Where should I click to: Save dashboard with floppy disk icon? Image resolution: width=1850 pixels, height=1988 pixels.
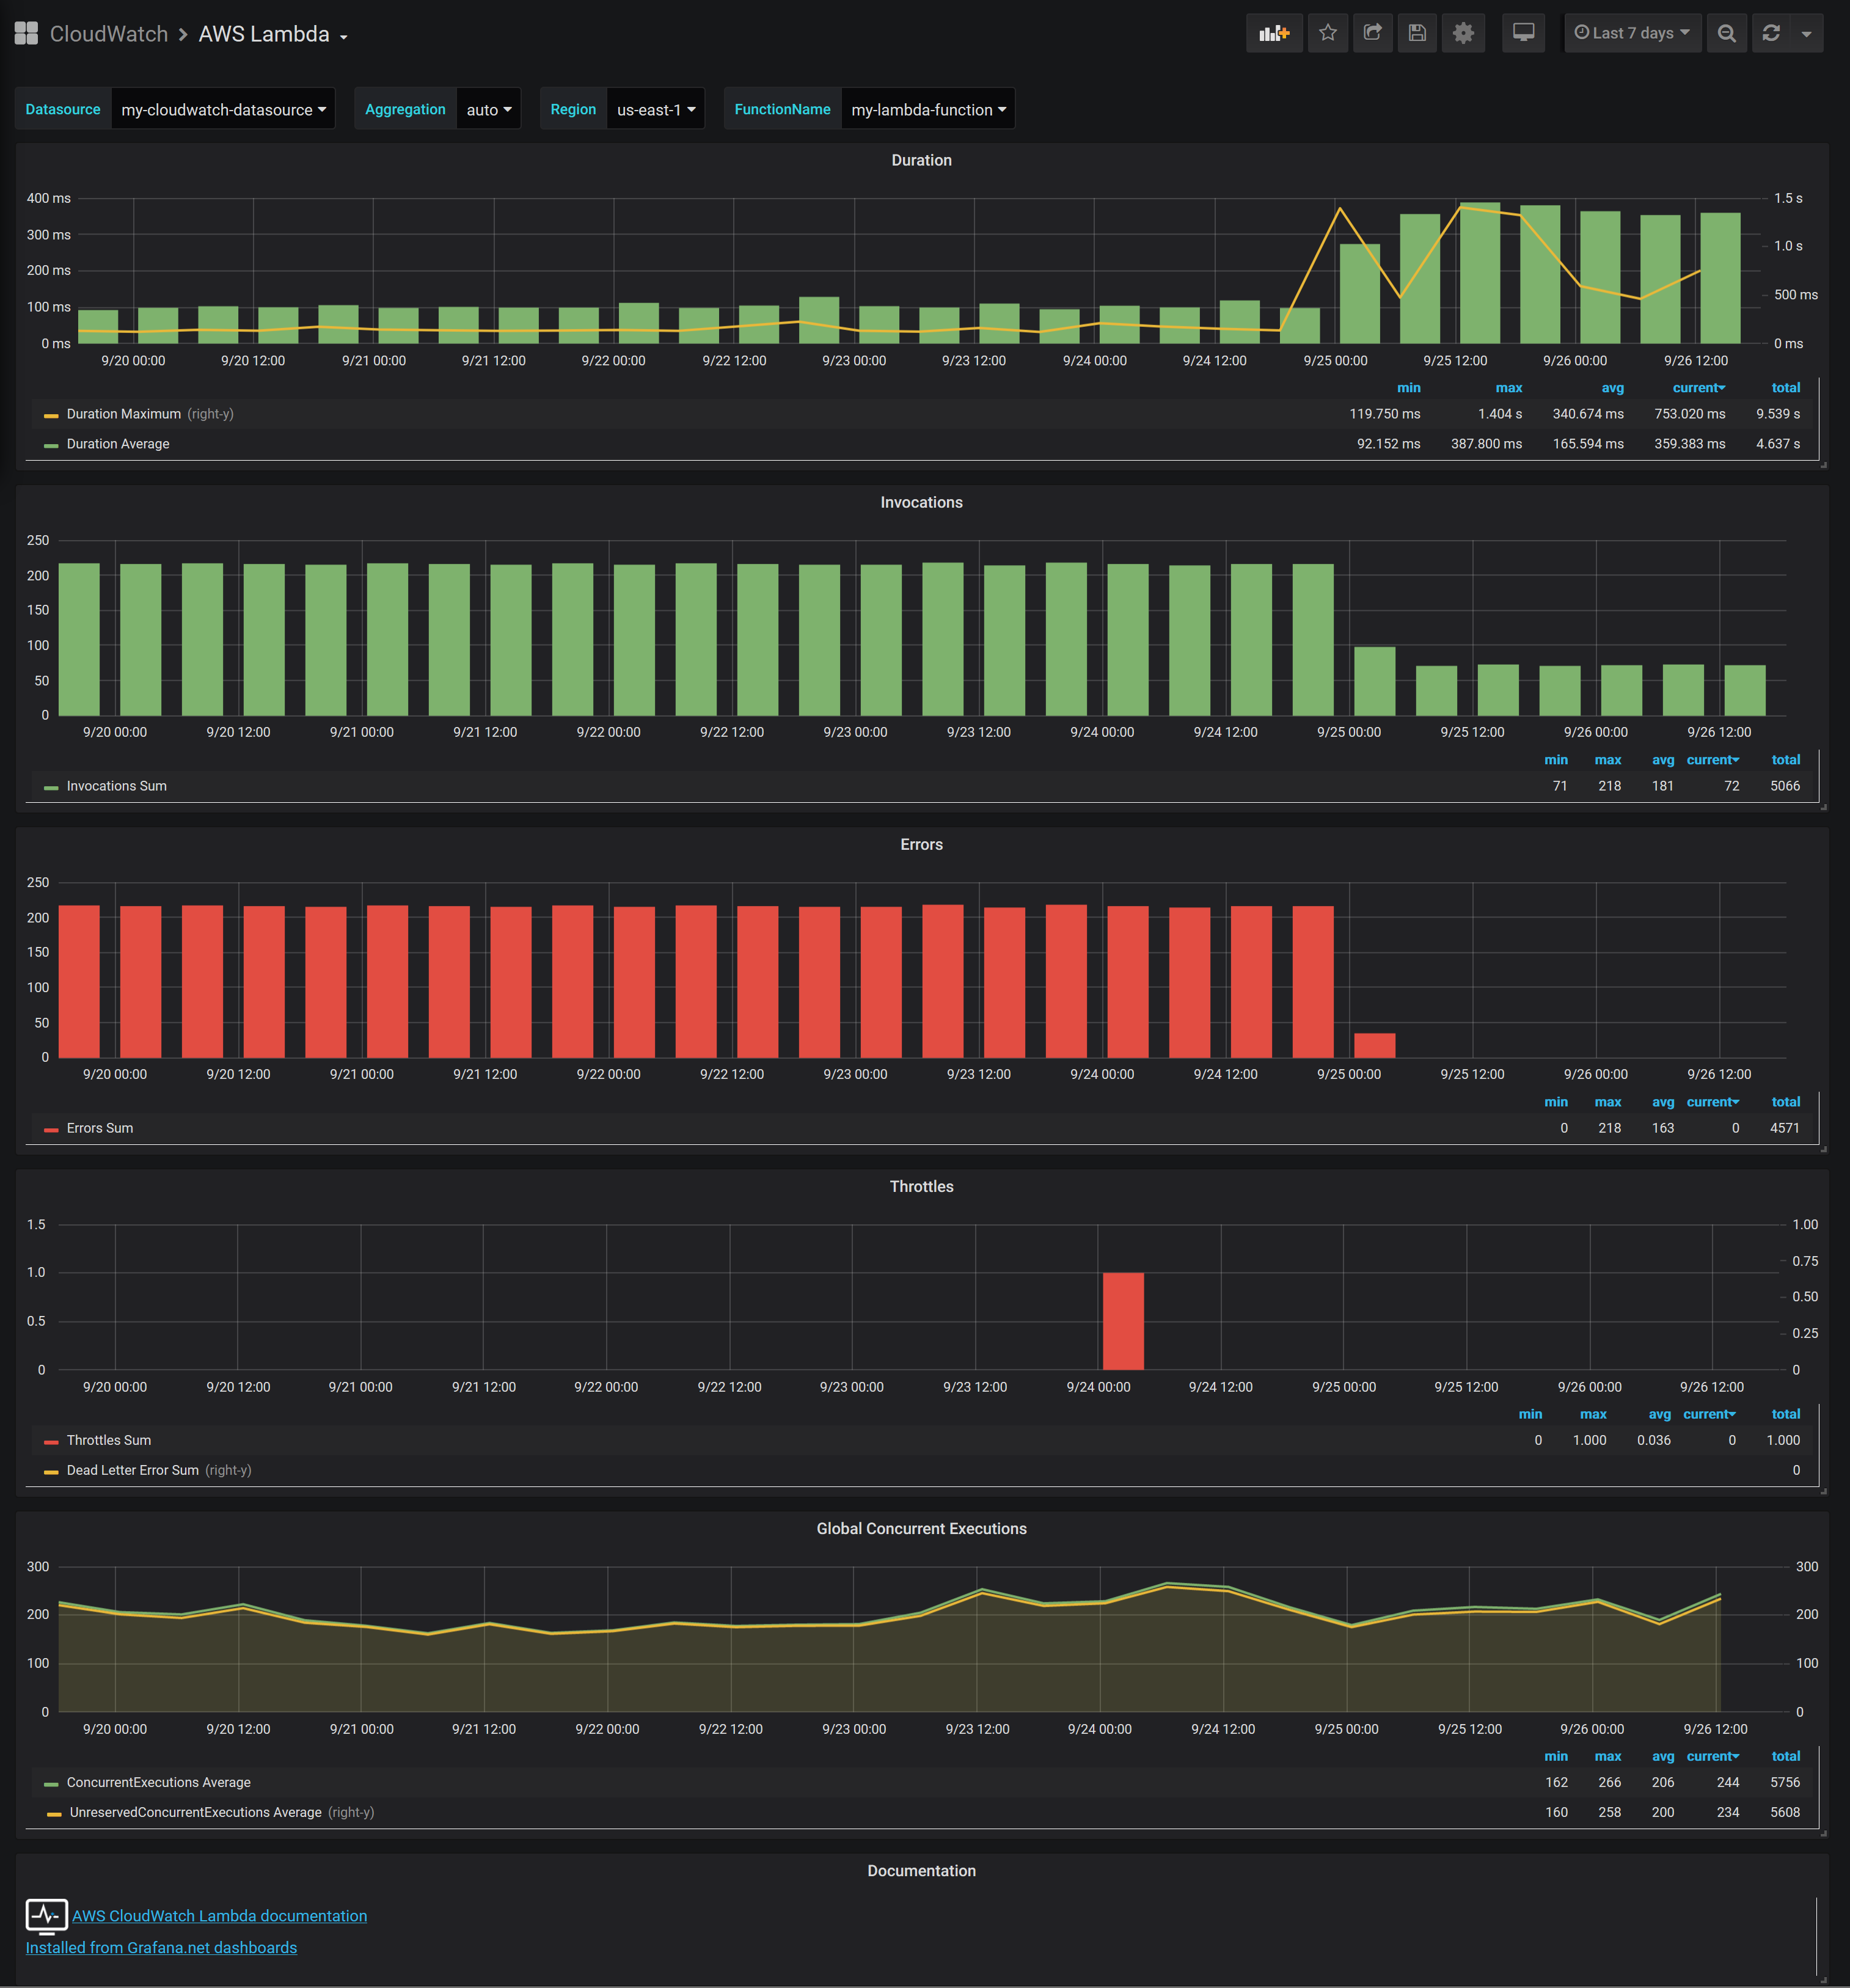point(1417,33)
